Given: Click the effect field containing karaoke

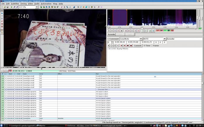Looking at the screenshot, I should (185, 39).
